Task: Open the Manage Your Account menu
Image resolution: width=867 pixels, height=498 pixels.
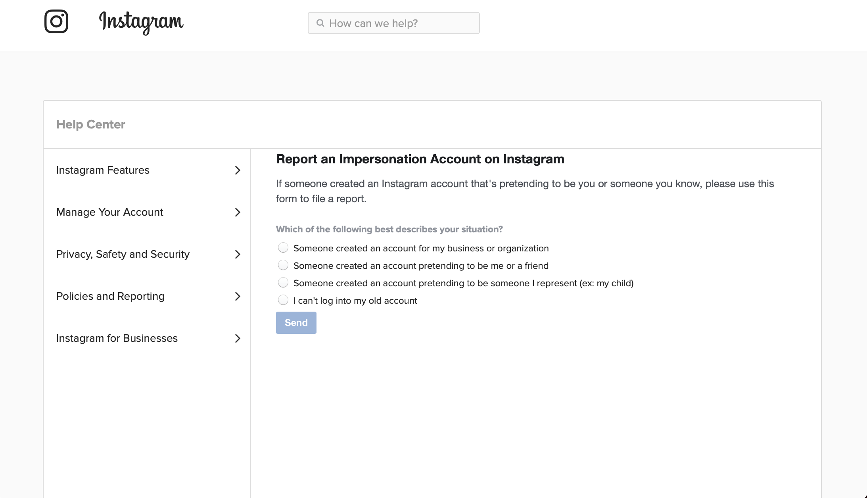Action: 110,213
